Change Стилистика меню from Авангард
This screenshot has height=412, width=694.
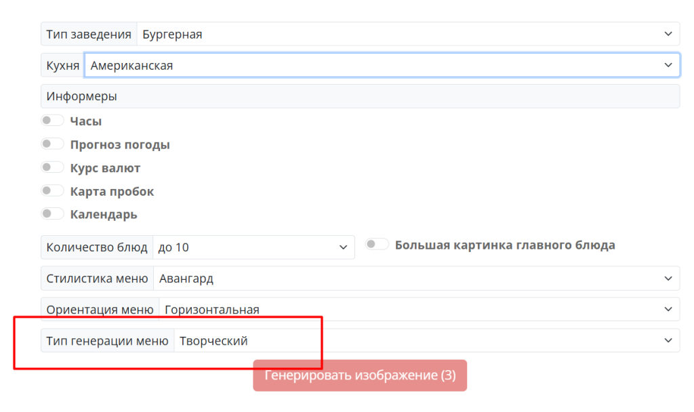pyautogui.click(x=416, y=279)
